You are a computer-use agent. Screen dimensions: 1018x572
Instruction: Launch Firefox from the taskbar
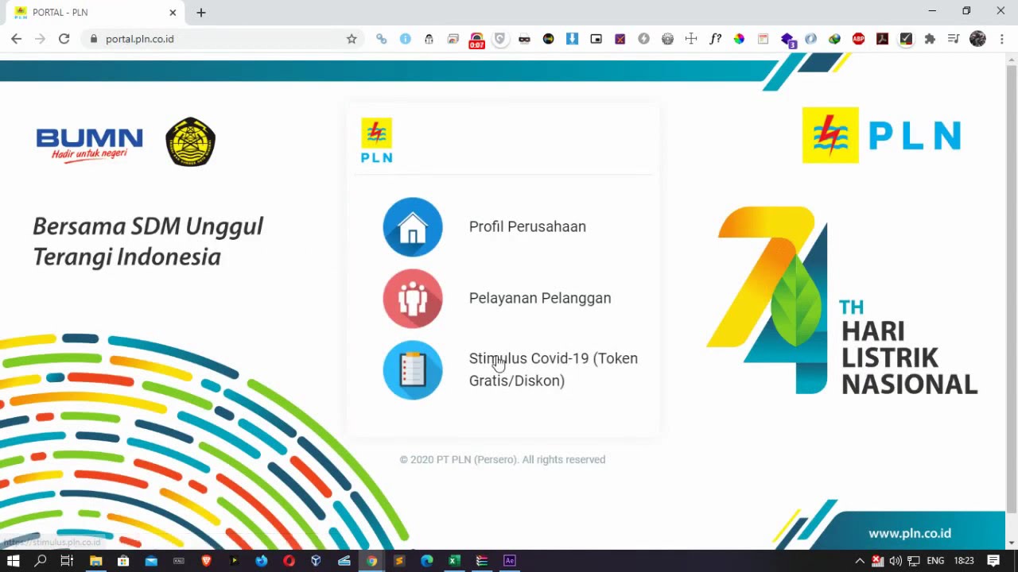[x=262, y=561]
